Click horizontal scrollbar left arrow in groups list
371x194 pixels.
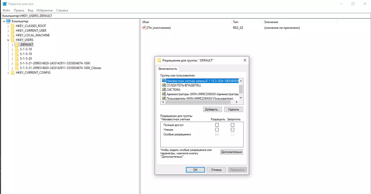[x=163, y=102]
